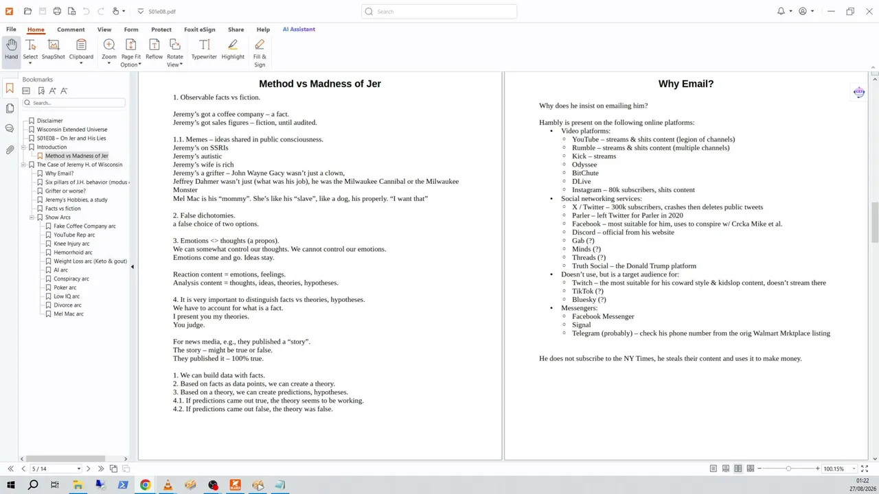This screenshot has height=494, width=879.
Task: Go to the next page
Action: 89,469
